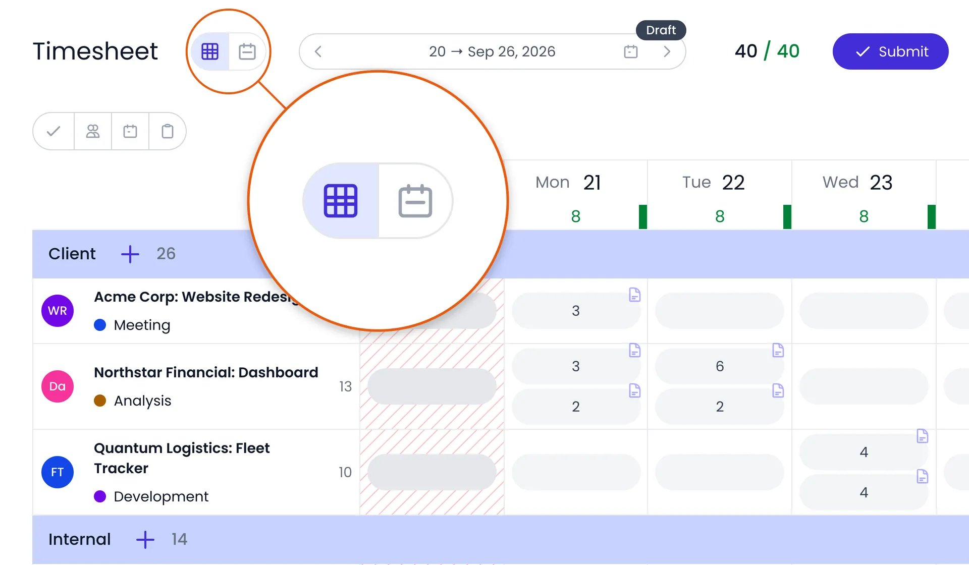Click the purple Development color dot
Image resolution: width=969 pixels, height=565 pixels.
[x=100, y=496]
